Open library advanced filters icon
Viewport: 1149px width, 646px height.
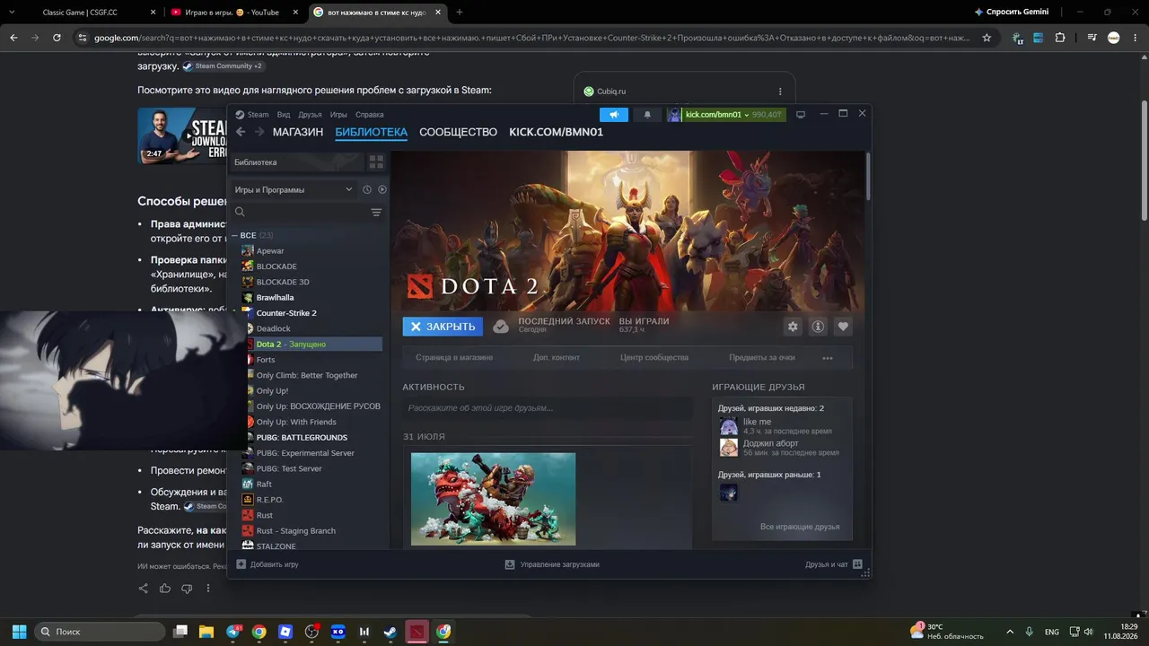tap(376, 213)
